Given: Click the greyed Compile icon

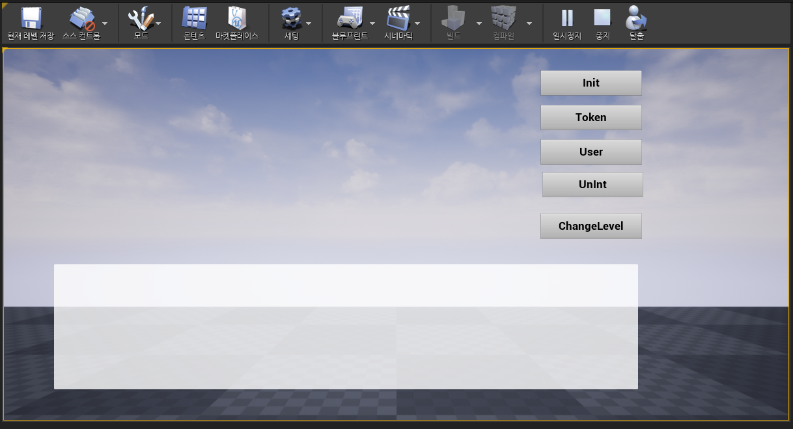Looking at the screenshot, I should [503, 23].
